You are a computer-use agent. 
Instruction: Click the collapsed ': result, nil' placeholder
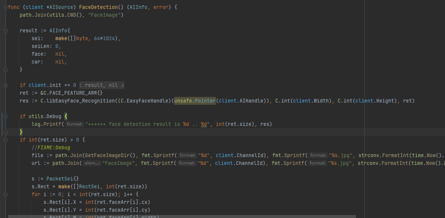tap(102, 85)
